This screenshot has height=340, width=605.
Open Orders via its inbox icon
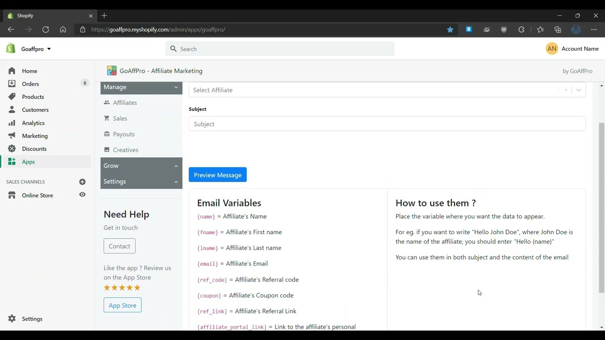tap(12, 84)
